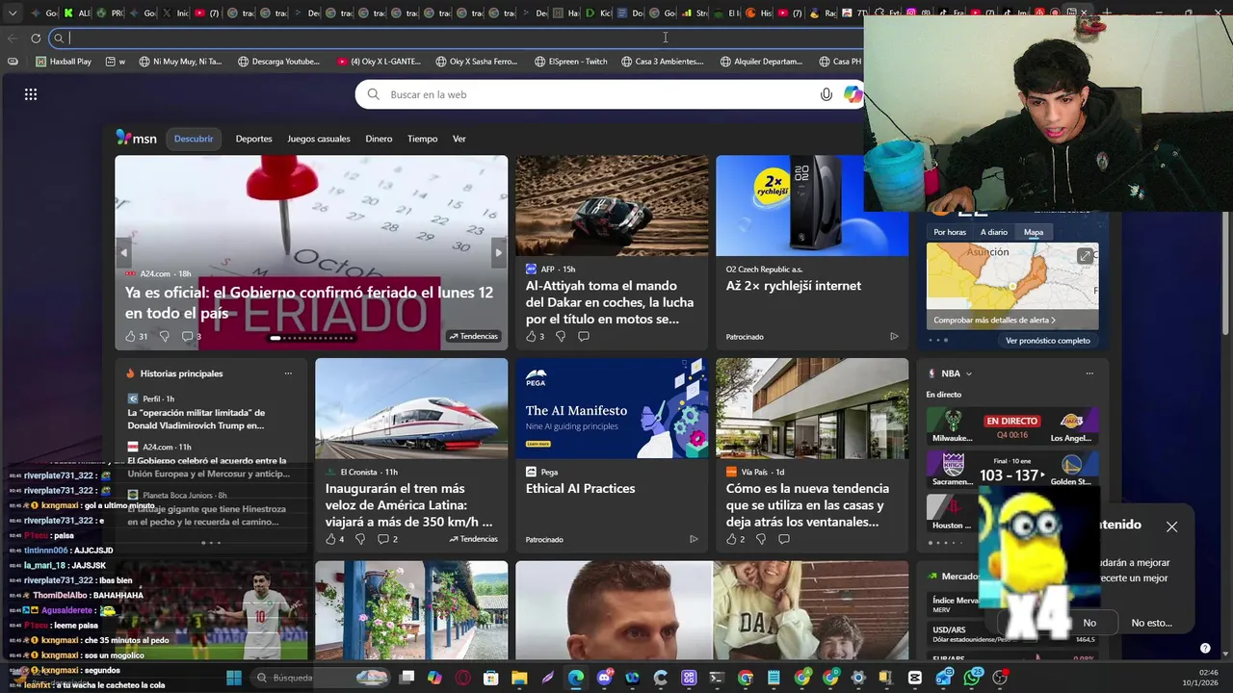Select the Mapa weather view
This screenshot has height=693, width=1233.
pos(1034,232)
